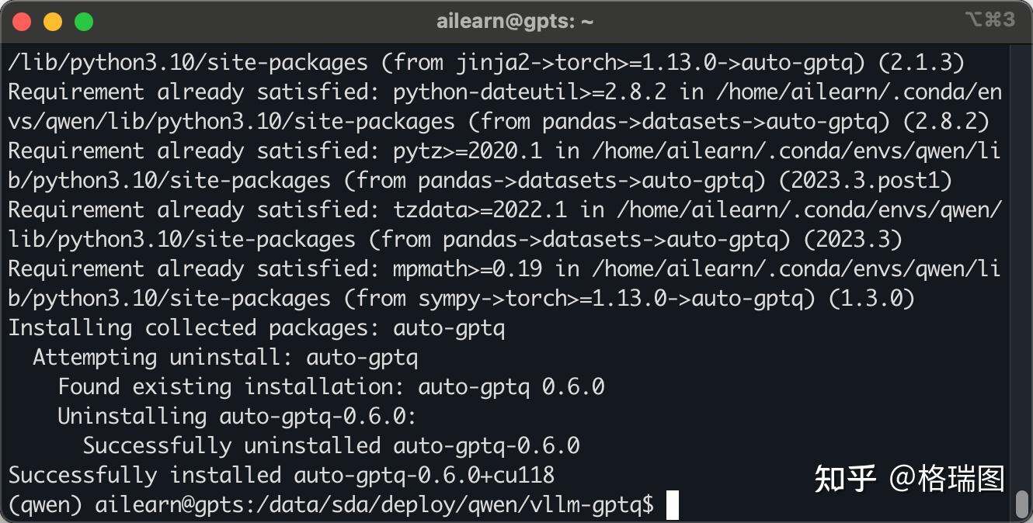Image resolution: width=1033 pixels, height=523 pixels.
Task: Click the tzdata>=2022.1 requirement text
Action: click(x=481, y=210)
